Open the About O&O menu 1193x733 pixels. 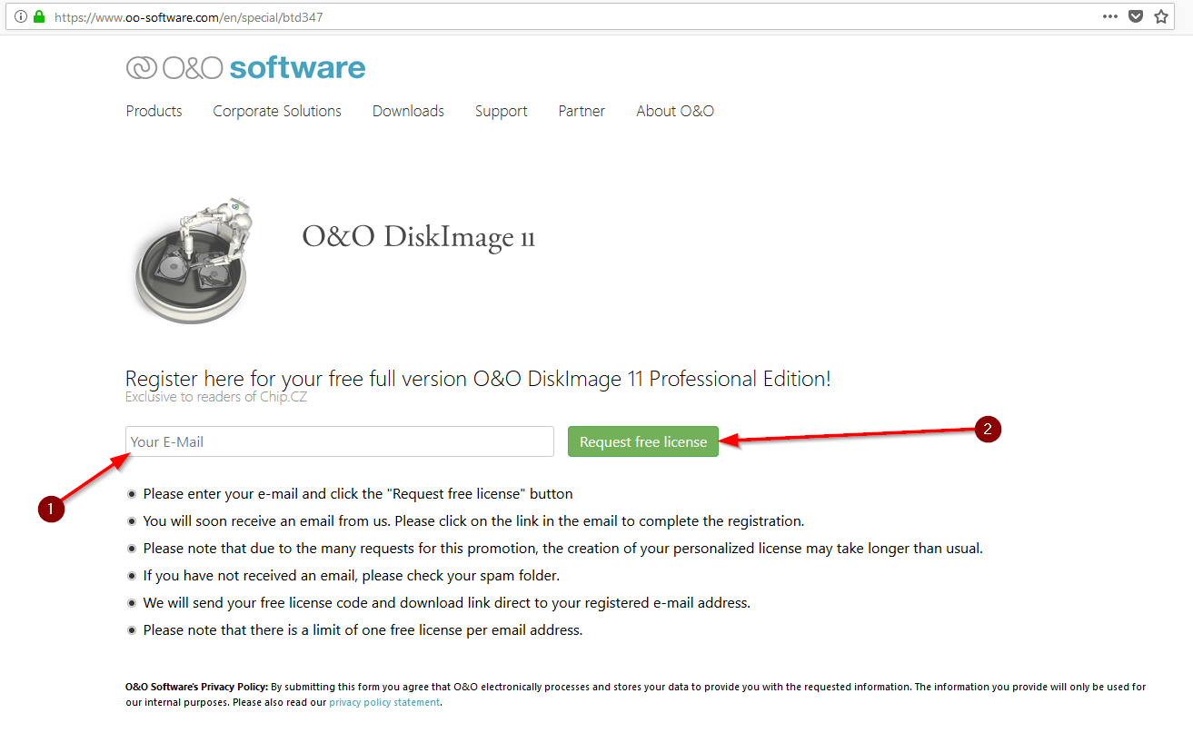tap(675, 111)
